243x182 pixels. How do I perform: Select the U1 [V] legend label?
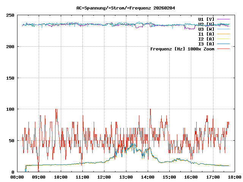tap(206, 19)
